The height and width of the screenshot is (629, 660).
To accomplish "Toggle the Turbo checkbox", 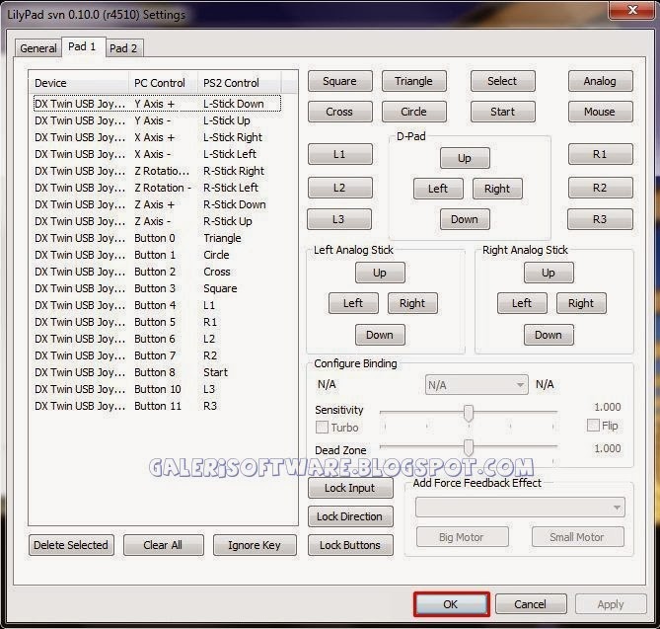I will click(x=322, y=428).
